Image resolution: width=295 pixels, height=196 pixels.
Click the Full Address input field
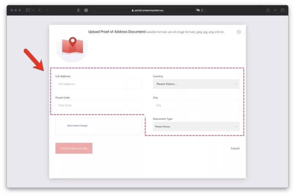tap(99, 84)
